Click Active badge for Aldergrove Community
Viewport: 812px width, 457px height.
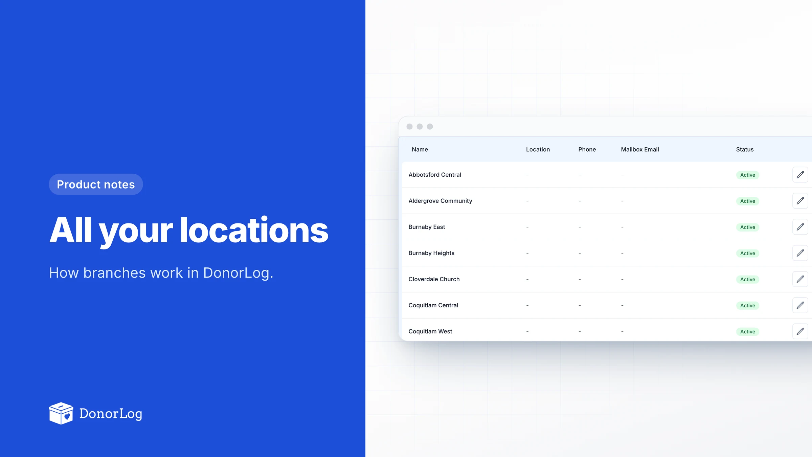click(747, 201)
